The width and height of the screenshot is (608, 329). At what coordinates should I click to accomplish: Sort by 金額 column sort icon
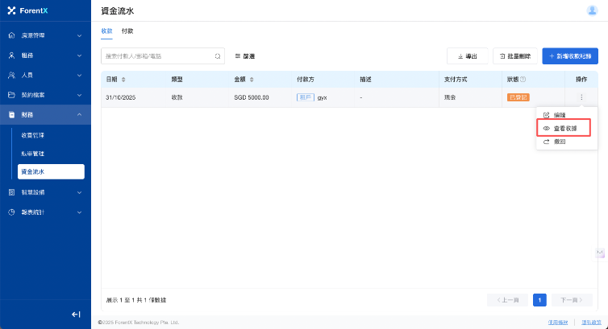[x=252, y=80]
